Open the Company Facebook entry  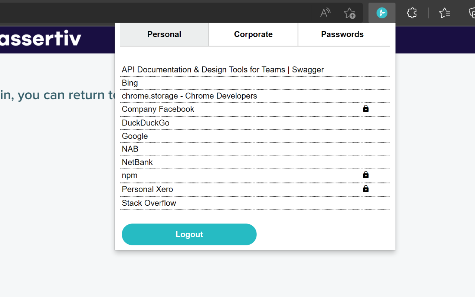[x=255, y=109]
